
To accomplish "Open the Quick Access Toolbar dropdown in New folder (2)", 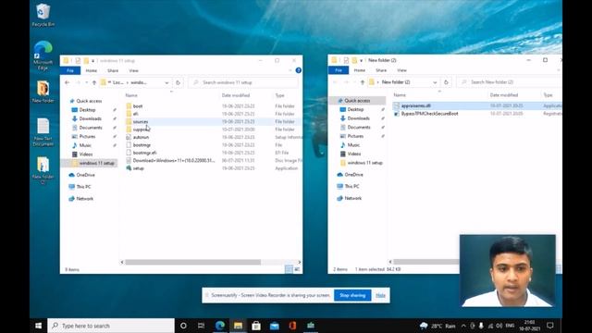I will tap(362, 60).
